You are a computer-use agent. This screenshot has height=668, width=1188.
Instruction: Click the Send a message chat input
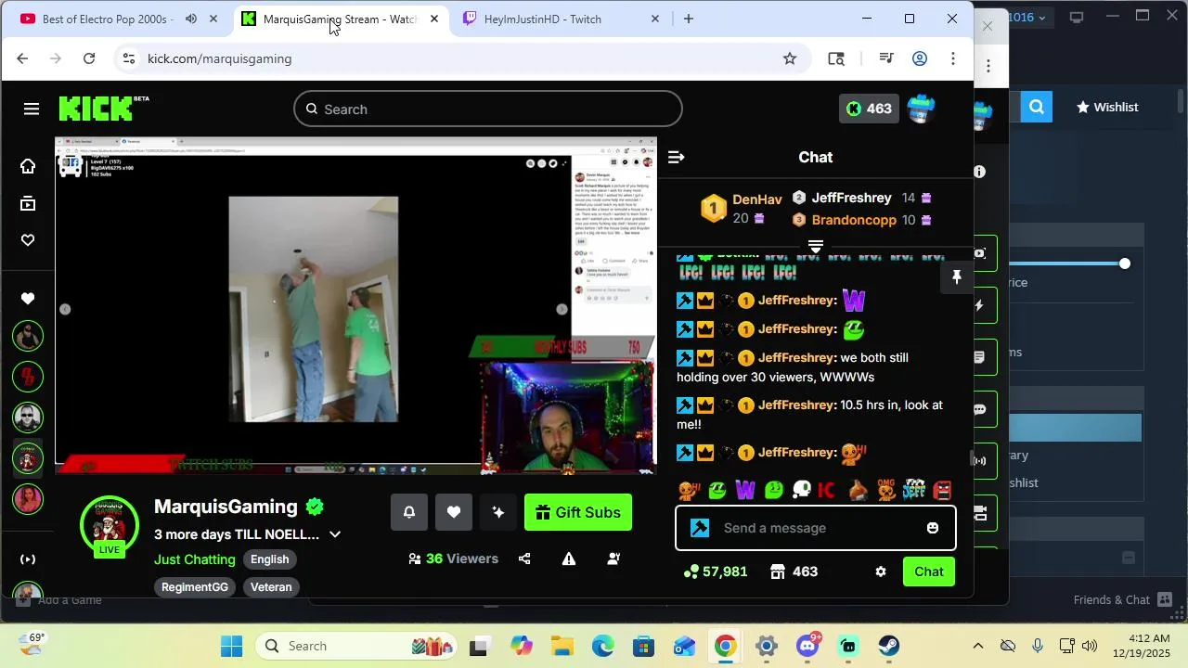pos(816,528)
